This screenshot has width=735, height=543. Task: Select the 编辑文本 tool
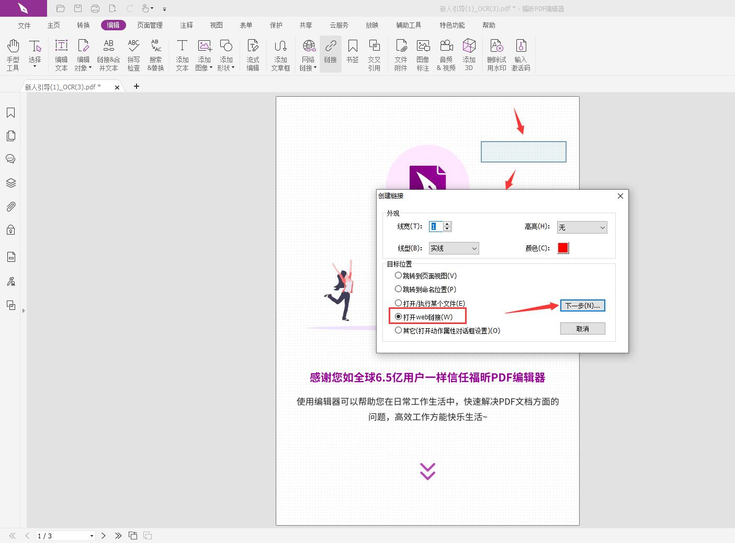pos(61,54)
